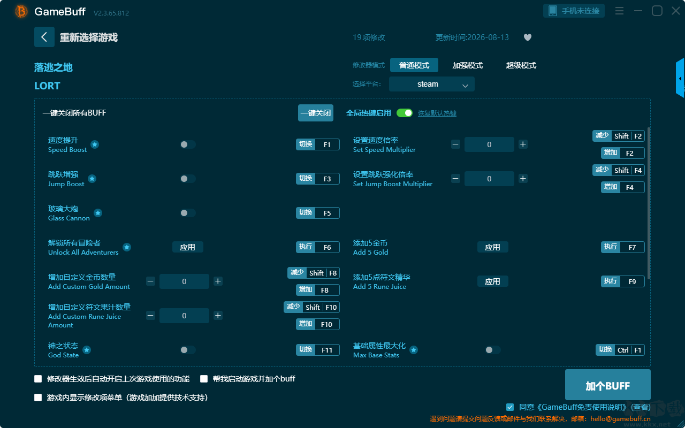Image resolution: width=685 pixels, height=428 pixels.
Task: Open the disclaimer via (查看) link
Action: coord(640,408)
